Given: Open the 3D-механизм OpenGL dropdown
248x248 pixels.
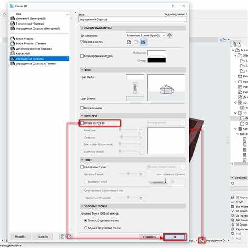Looking at the screenshot, I should coord(145,36).
